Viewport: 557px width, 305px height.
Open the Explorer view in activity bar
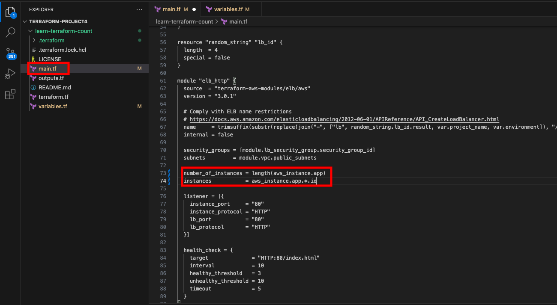pos(10,12)
